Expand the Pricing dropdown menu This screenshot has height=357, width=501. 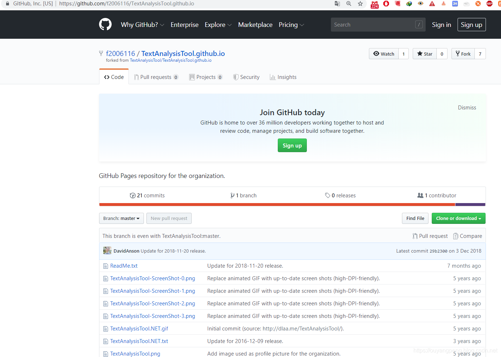pos(291,24)
